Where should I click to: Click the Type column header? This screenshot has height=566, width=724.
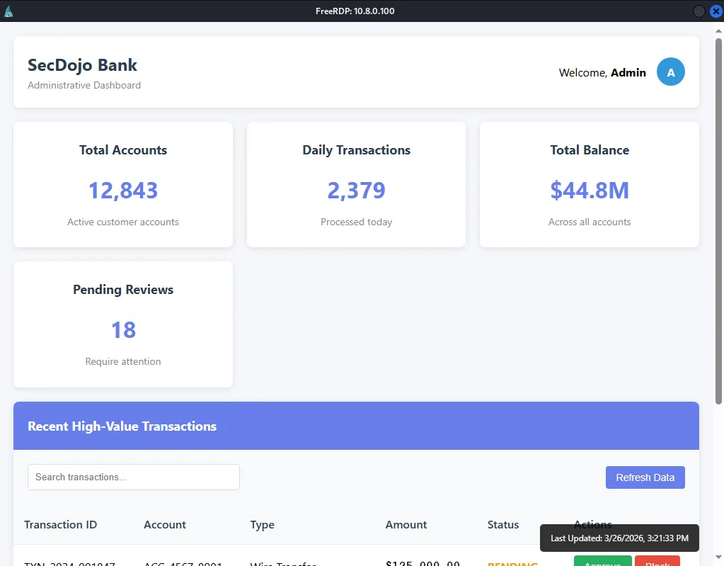263,525
